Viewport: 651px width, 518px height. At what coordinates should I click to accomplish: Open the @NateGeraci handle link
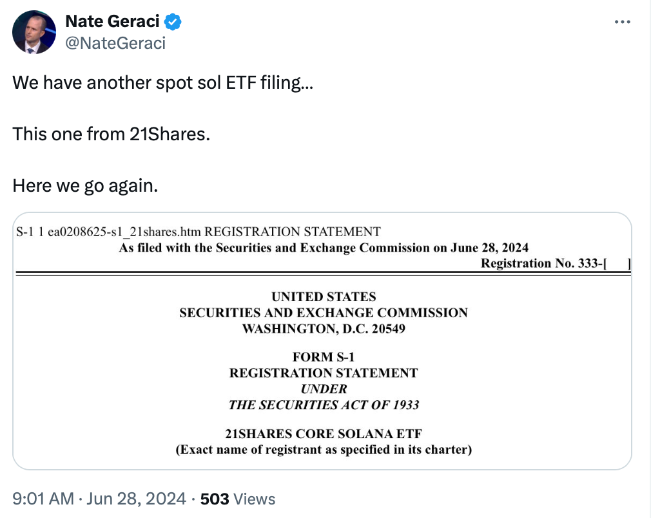(x=115, y=43)
